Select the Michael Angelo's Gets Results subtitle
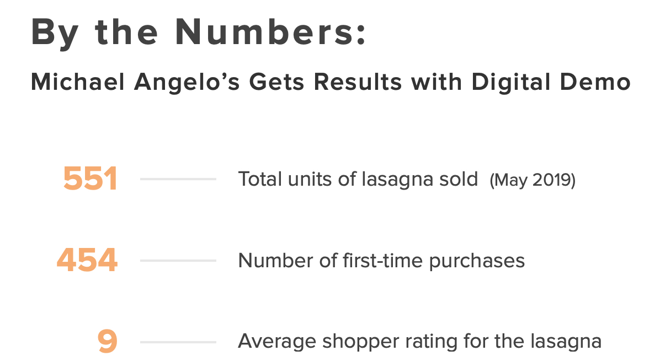Image resolution: width=660 pixels, height=356 pixels. pyautogui.click(x=330, y=83)
